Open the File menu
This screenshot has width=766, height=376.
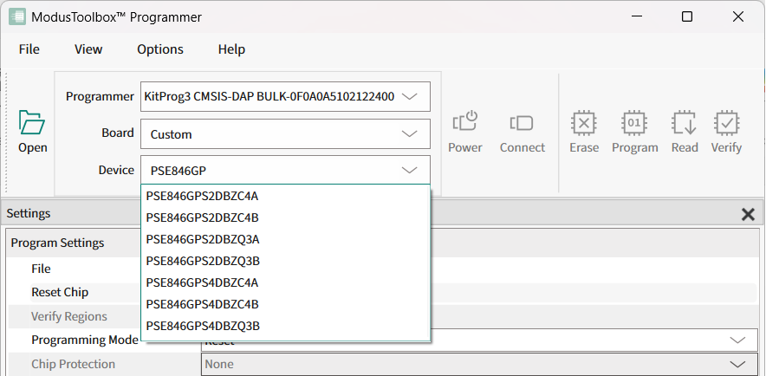[29, 49]
